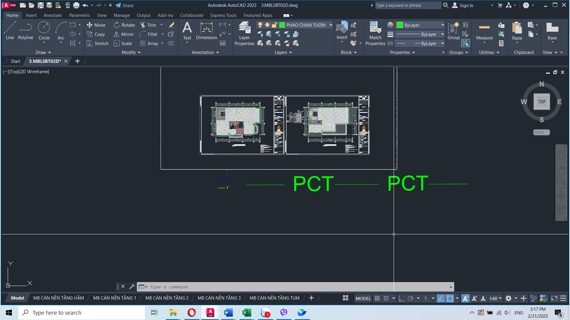570x320 pixels.
Task: Expand the 1:60 annotation scale dropdown
Action: [495, 298]
